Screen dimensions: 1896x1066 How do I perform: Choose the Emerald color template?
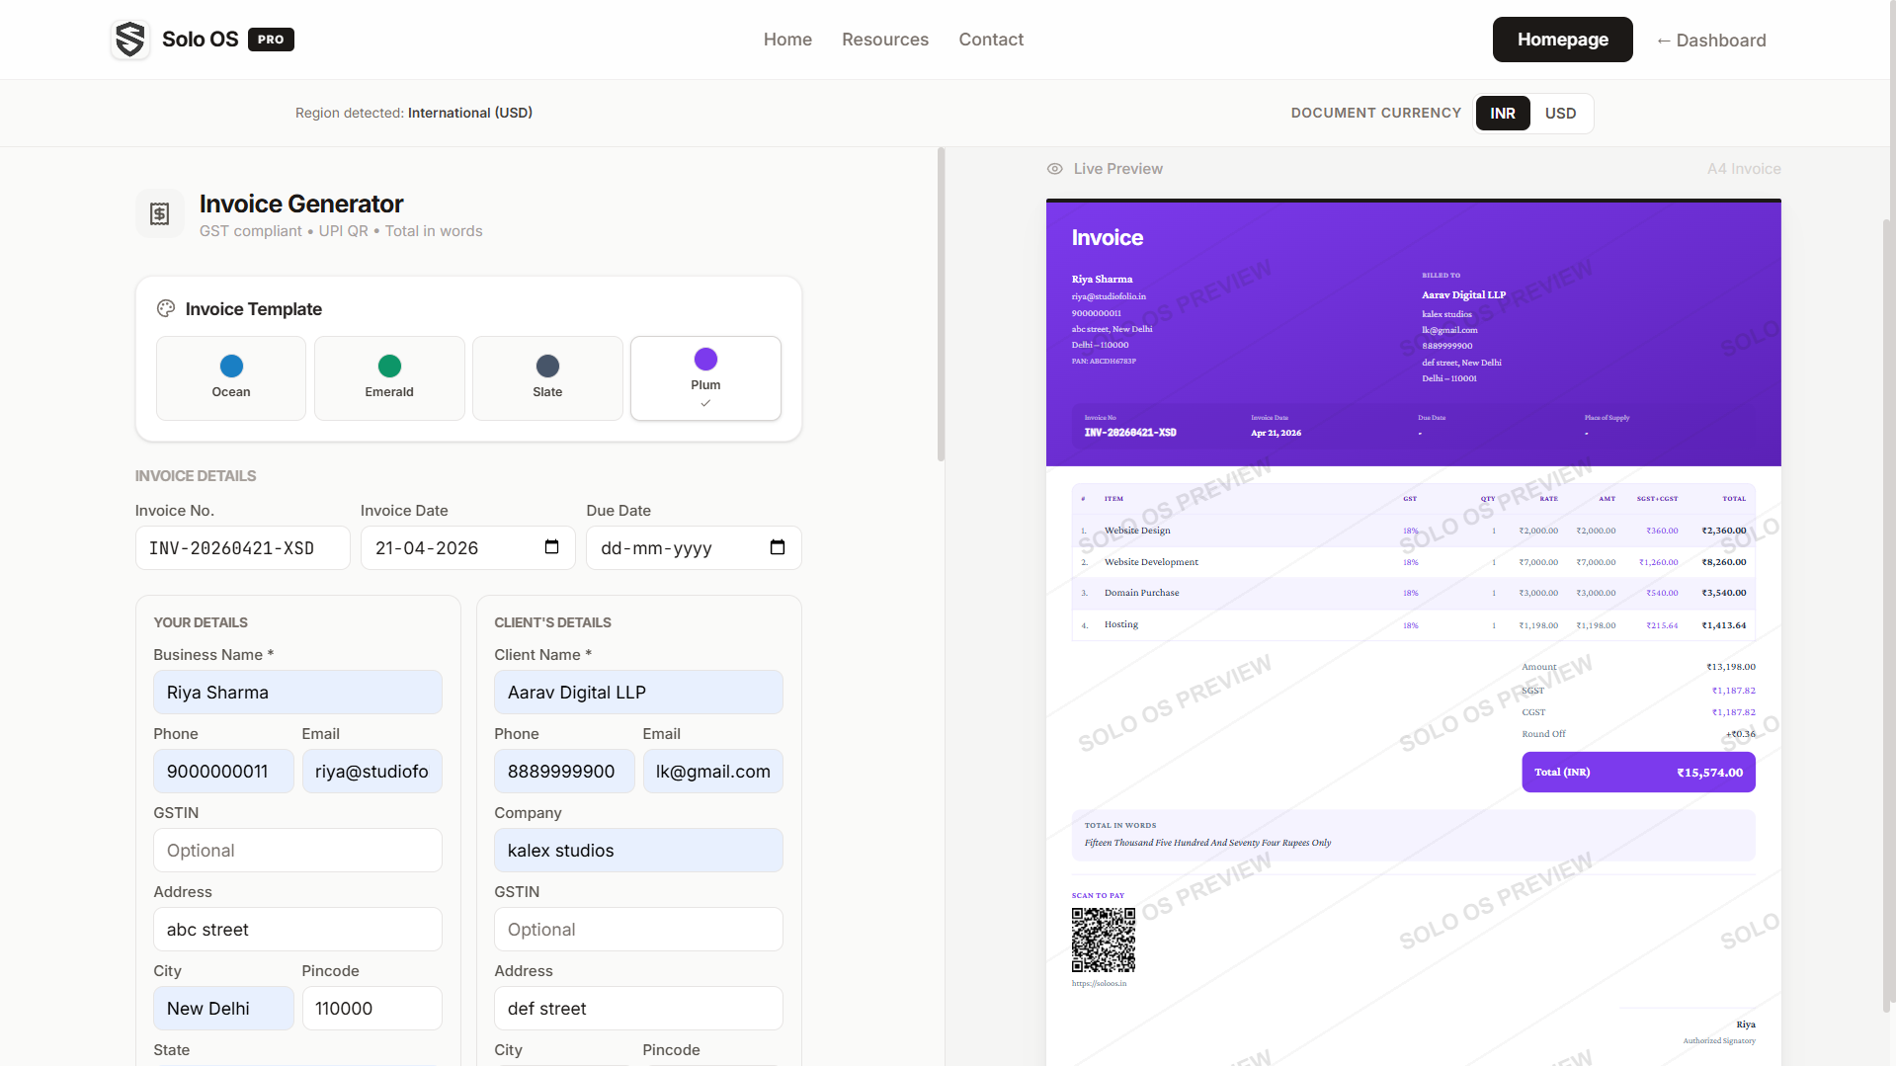coord(388,377)
